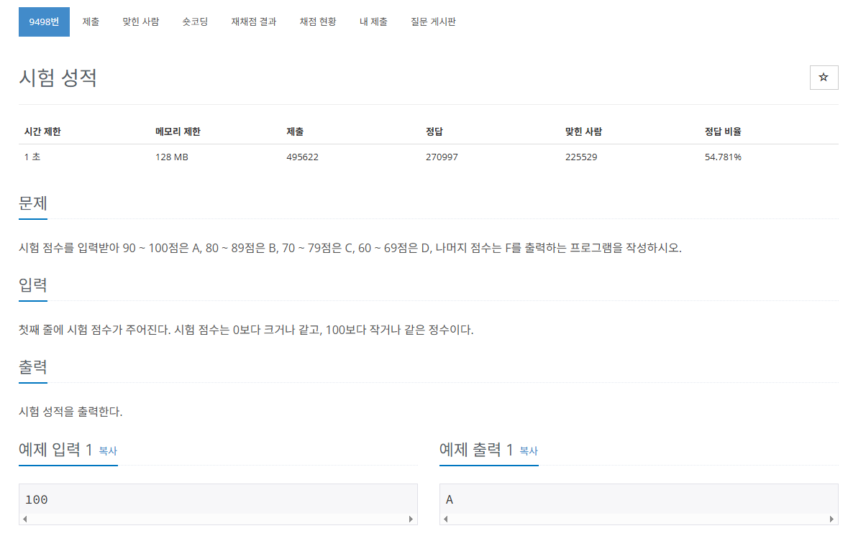Click the 제출 column header in table
This screenshot has height=541, width=848.
coord(296,131)
